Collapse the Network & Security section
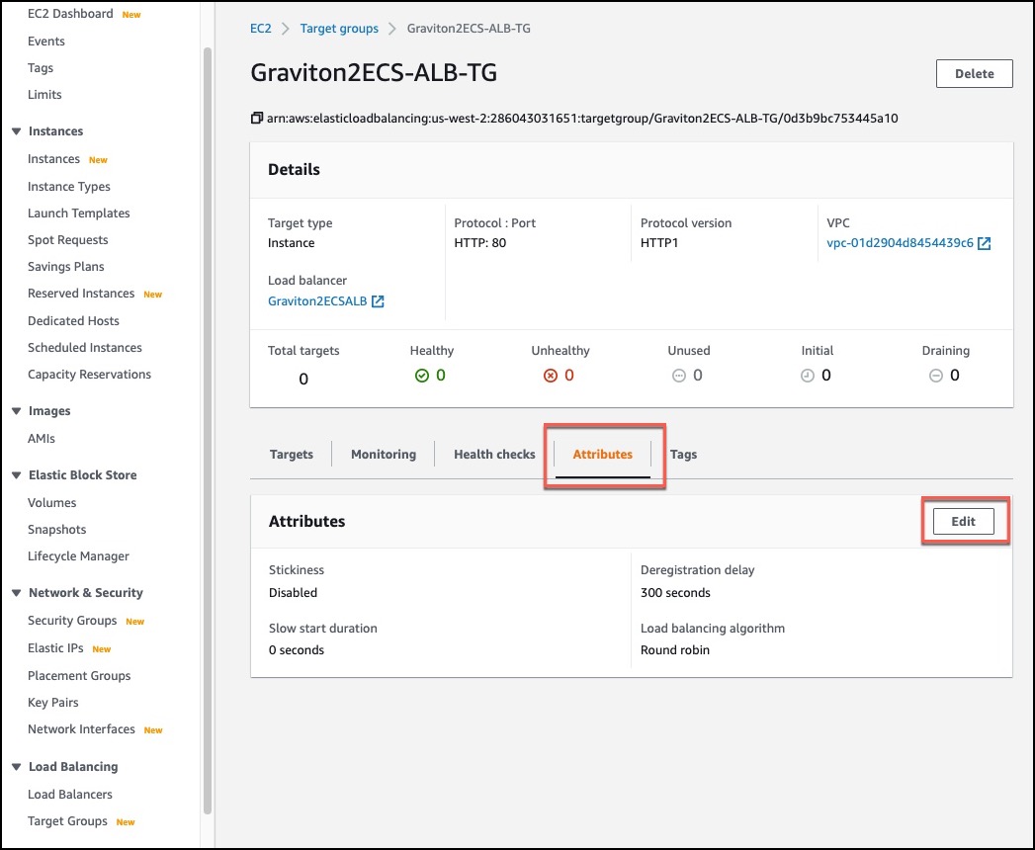Image resolution: width=1035 pixels, height=850 pixels. (17, 593)
